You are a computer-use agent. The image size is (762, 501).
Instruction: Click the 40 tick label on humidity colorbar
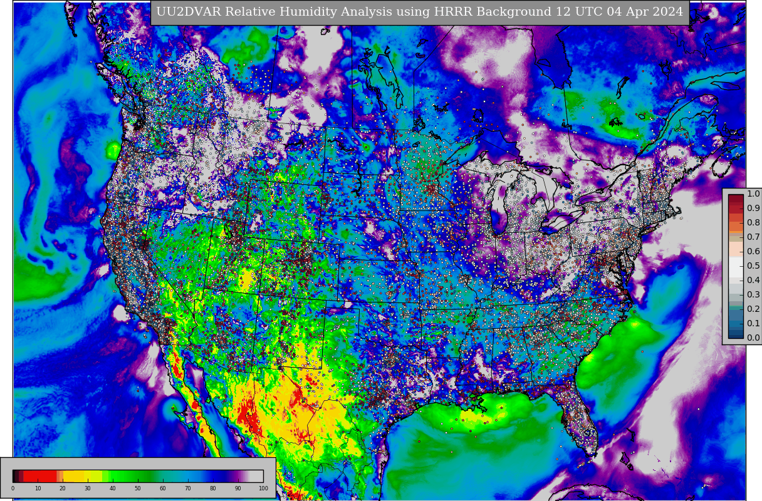[113, 489]
